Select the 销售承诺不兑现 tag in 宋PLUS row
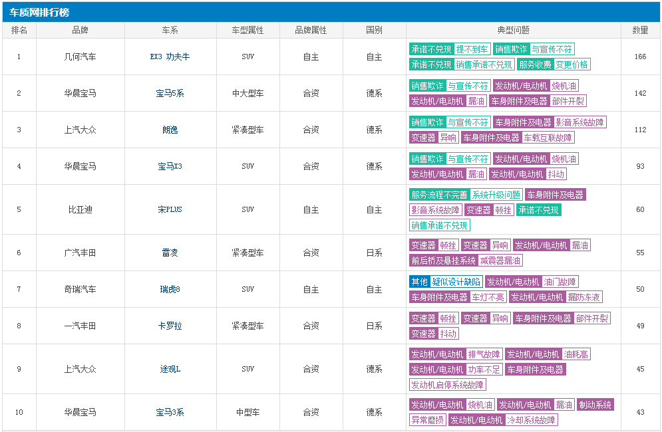The height and width of the screenshot is (432, 662). click(x=440, y=225)
